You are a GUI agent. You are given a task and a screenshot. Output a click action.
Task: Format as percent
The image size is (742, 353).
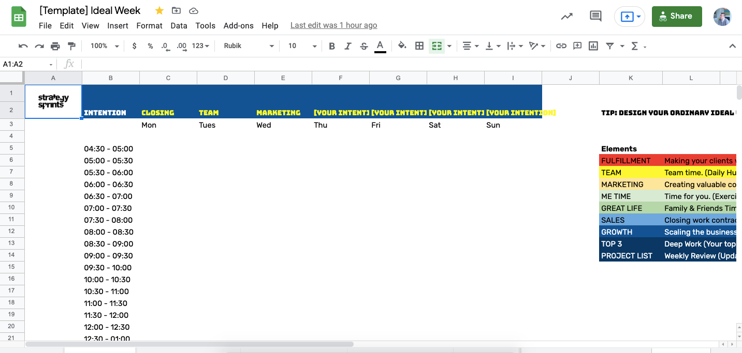(x=150, y=46)
